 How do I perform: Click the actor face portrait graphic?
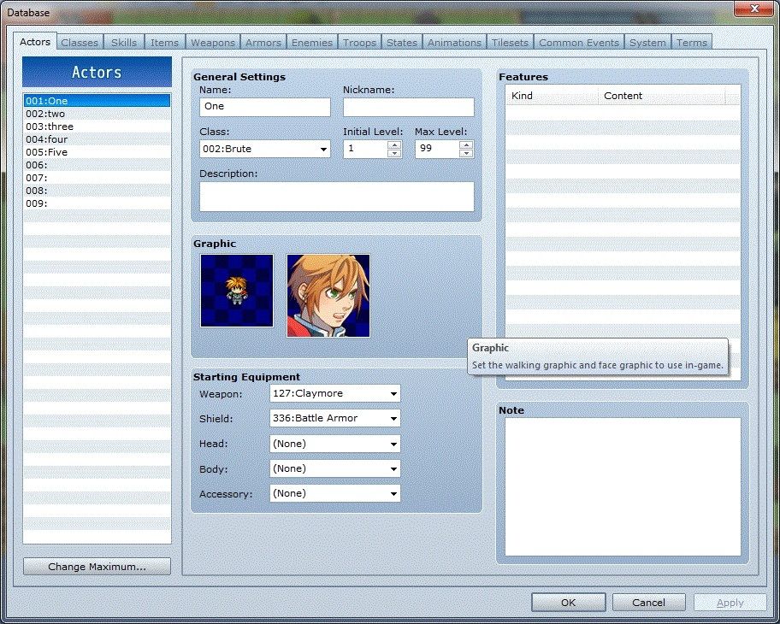(328, 295)
